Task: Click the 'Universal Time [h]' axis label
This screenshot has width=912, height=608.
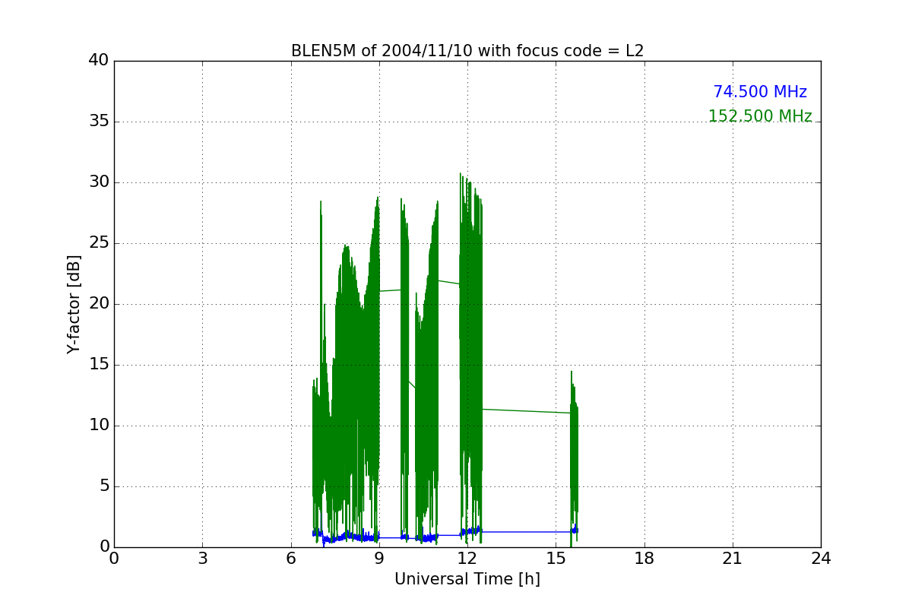Action: tap(467, 579)
